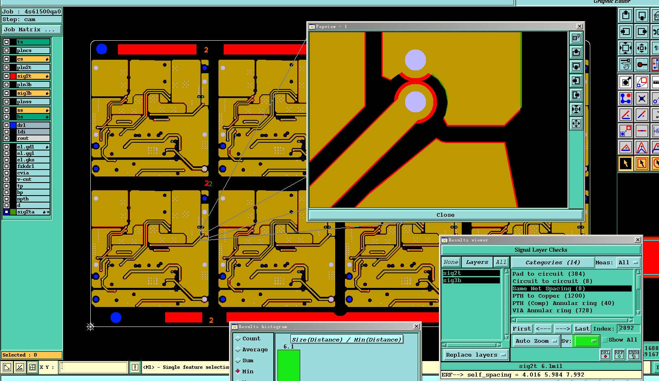Screen dimensions: 659x381
Task: Select the Count radio option in histogram
Action: click(238, 339)
